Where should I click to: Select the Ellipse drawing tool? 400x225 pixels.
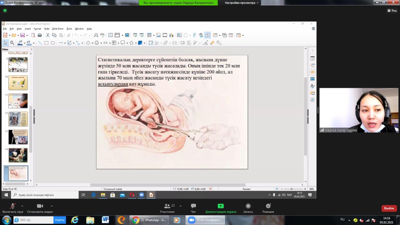pos(53,43)
